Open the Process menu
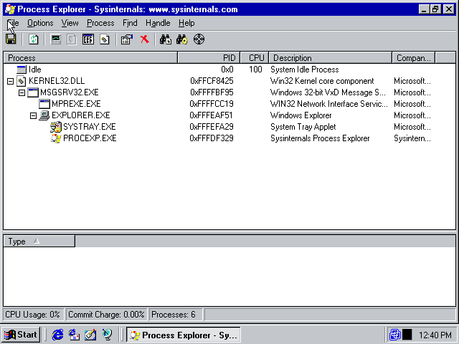459x344 pixels. coord(100,23)
